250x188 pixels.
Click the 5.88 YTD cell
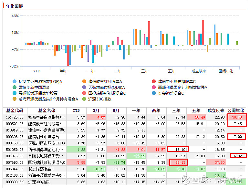76,162
